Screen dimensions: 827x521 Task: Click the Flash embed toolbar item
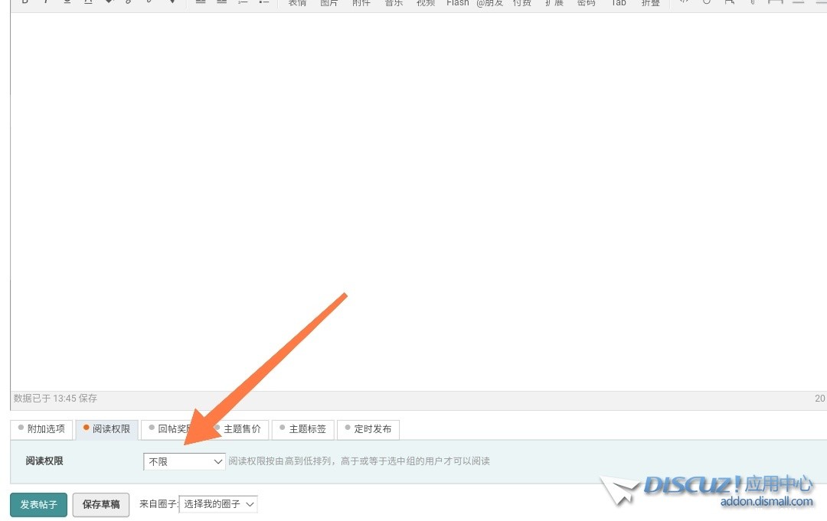tap(458, 3)
